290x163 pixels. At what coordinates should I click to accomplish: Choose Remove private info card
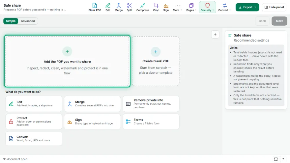click(x=151, y=104)
